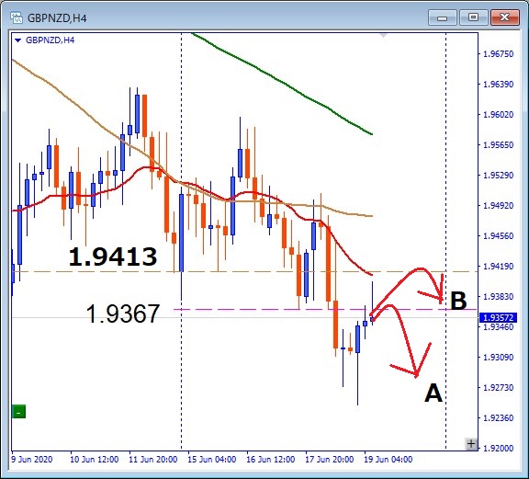529x479 pixels.
Task: Click the 16 Jun 12:00 time label
Action: [x=271, y=460]
